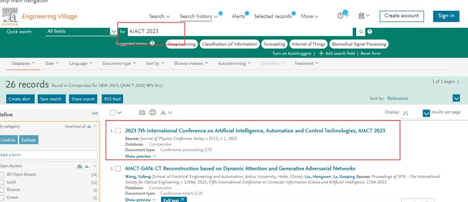Check result 2 AIACT-GAN checkbox

point(118,168)
